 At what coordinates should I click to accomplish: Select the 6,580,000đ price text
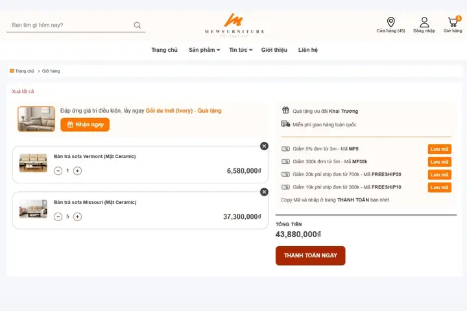click(245, 171)
